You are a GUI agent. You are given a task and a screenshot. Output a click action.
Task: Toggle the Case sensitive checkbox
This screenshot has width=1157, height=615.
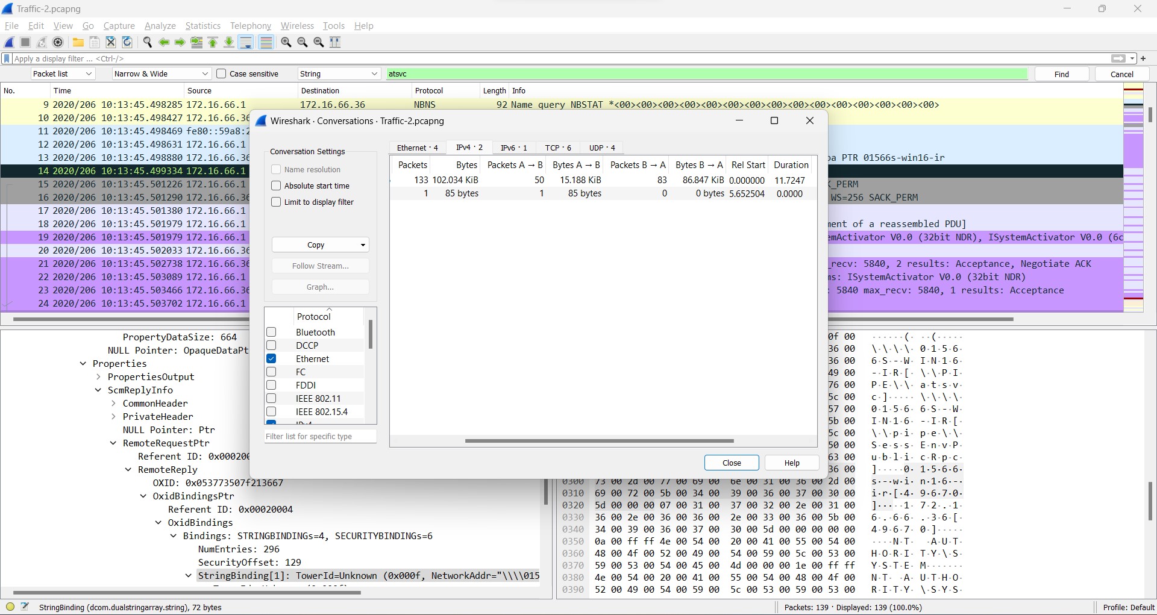[x=221, y=73]
